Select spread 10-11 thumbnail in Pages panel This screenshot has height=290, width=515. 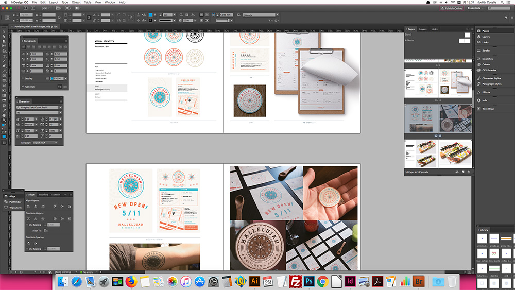(438, 83)
